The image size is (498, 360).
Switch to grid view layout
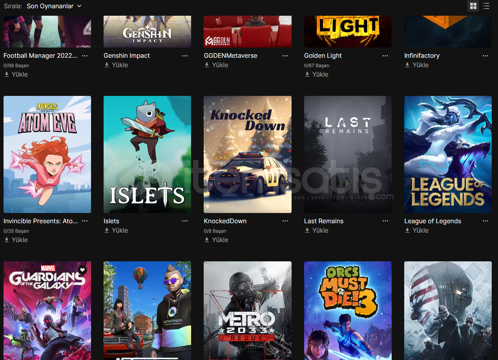coord(473,6)
